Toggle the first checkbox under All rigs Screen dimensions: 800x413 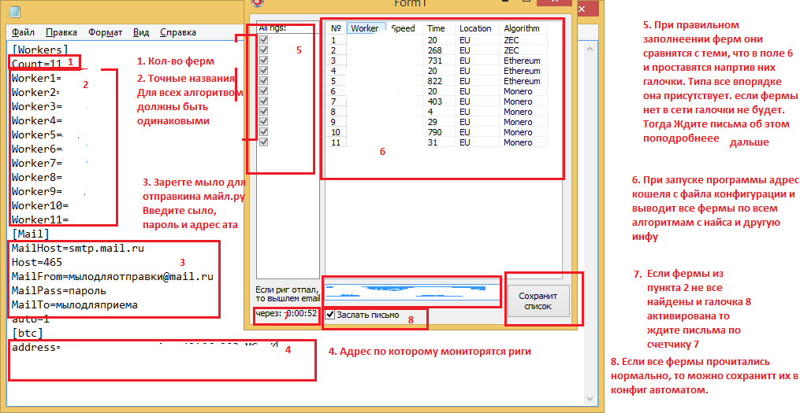tap(264, 40)
